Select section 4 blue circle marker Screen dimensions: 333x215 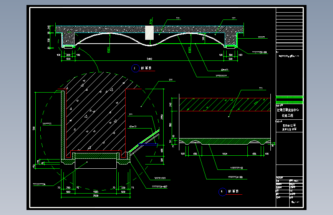coord(222,192)
